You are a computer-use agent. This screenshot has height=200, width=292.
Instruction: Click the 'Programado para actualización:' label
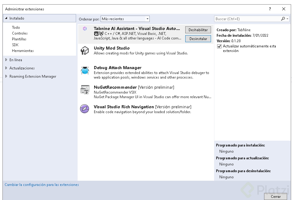point(242,158)
